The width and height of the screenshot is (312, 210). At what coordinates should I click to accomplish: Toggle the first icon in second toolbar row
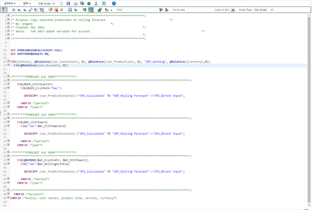tap(4, 9)
